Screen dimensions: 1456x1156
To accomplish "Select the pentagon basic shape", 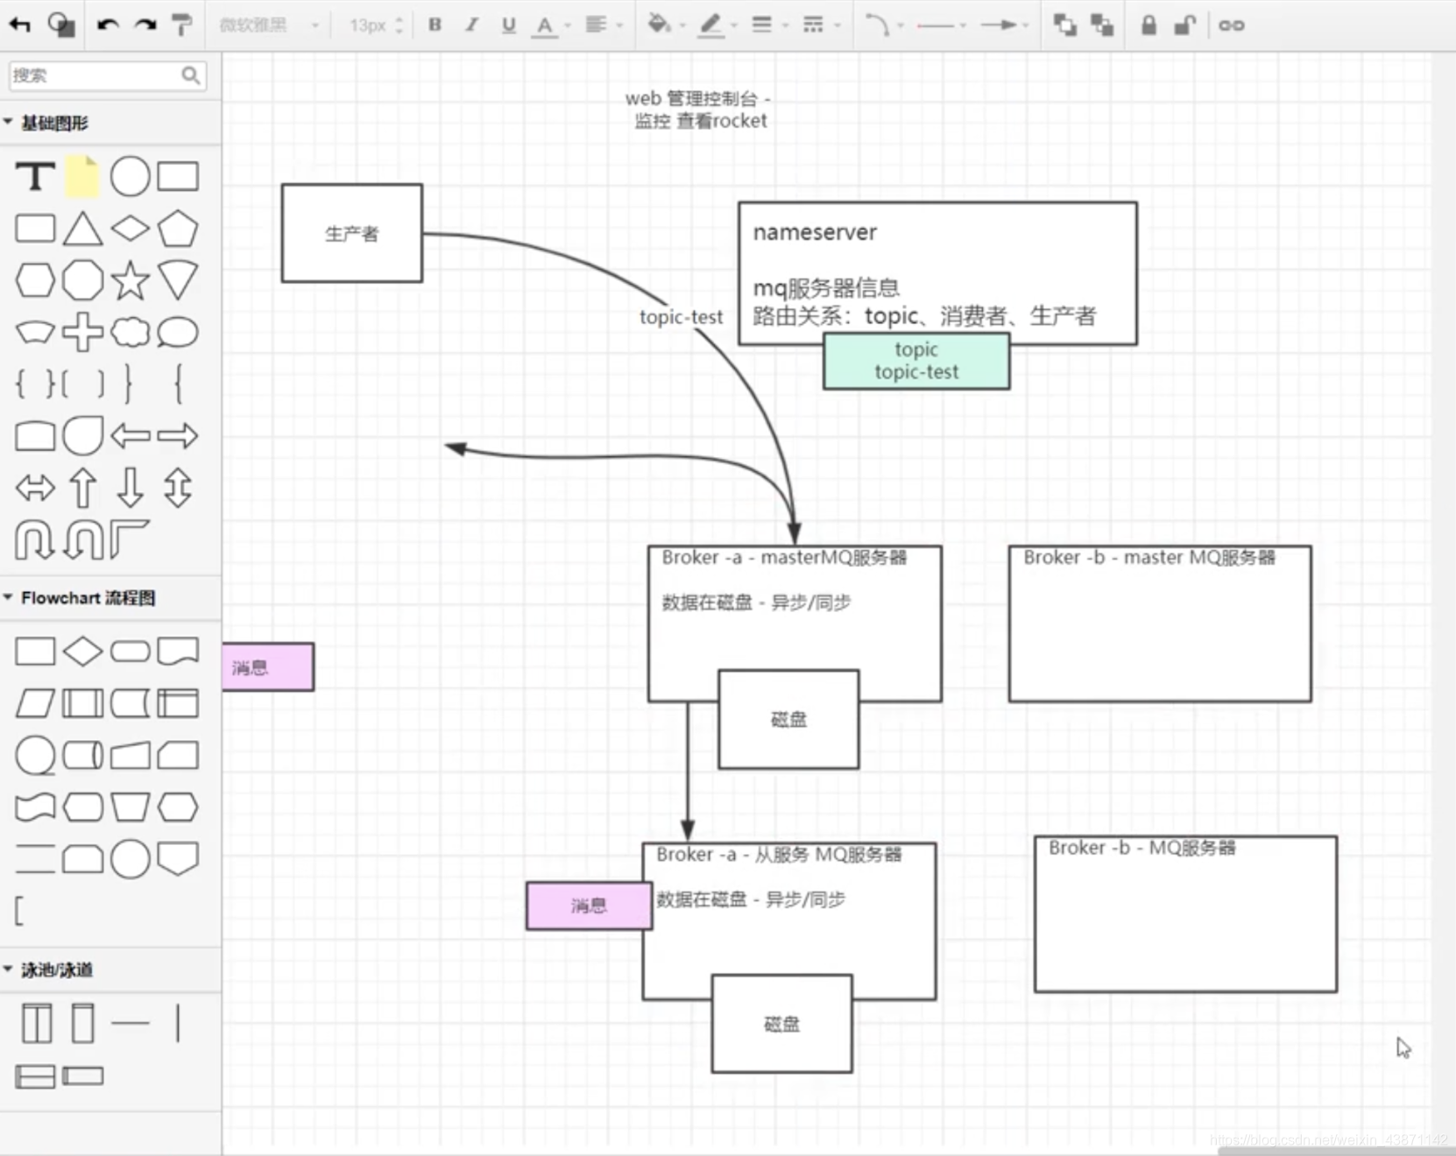I will pos(177,229).
